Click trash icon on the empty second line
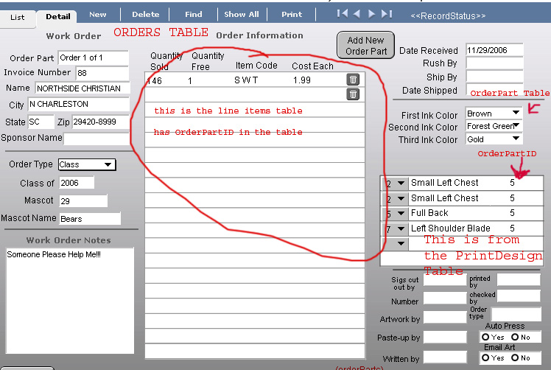 (353, 94)
